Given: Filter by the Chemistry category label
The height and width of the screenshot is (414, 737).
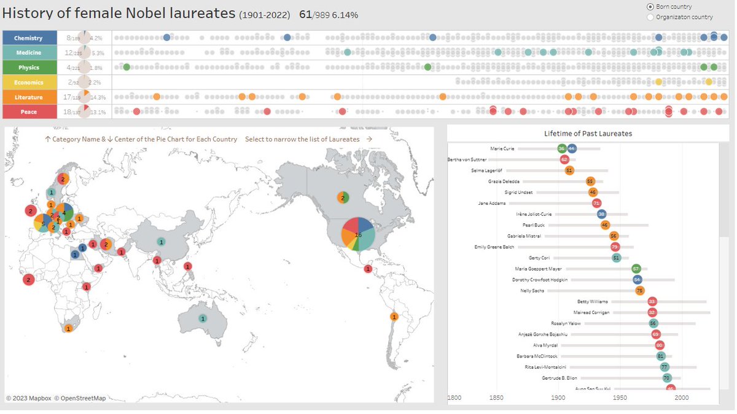Looking at the screenshot, I should tap(29, 38).
